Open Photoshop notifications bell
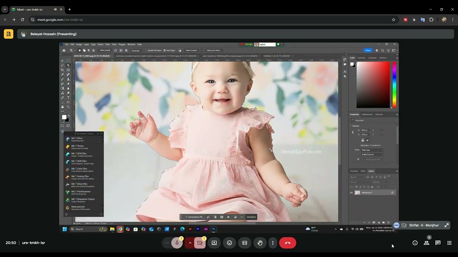The height and width of the screenshot is (257, 458). pyautogui.click(x=377, y=50)
